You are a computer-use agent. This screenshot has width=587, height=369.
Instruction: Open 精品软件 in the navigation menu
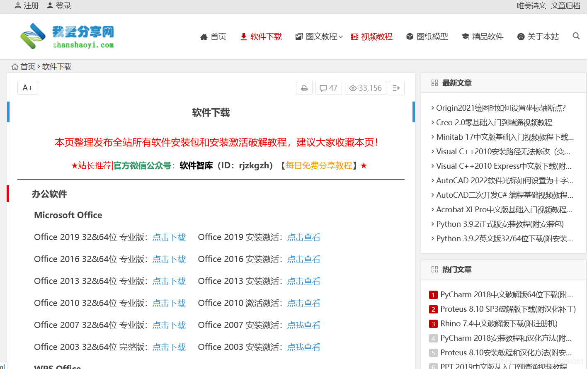tap(483, 36)
